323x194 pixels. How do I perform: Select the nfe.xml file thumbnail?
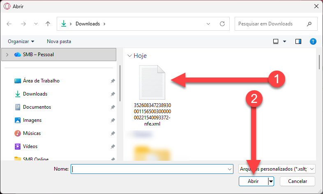click(x=152, y=82)
